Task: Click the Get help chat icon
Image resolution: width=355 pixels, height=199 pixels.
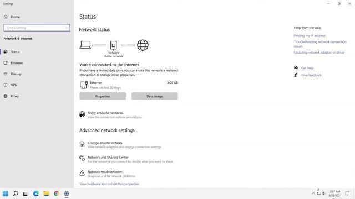Action: click(x=296, y=67)
